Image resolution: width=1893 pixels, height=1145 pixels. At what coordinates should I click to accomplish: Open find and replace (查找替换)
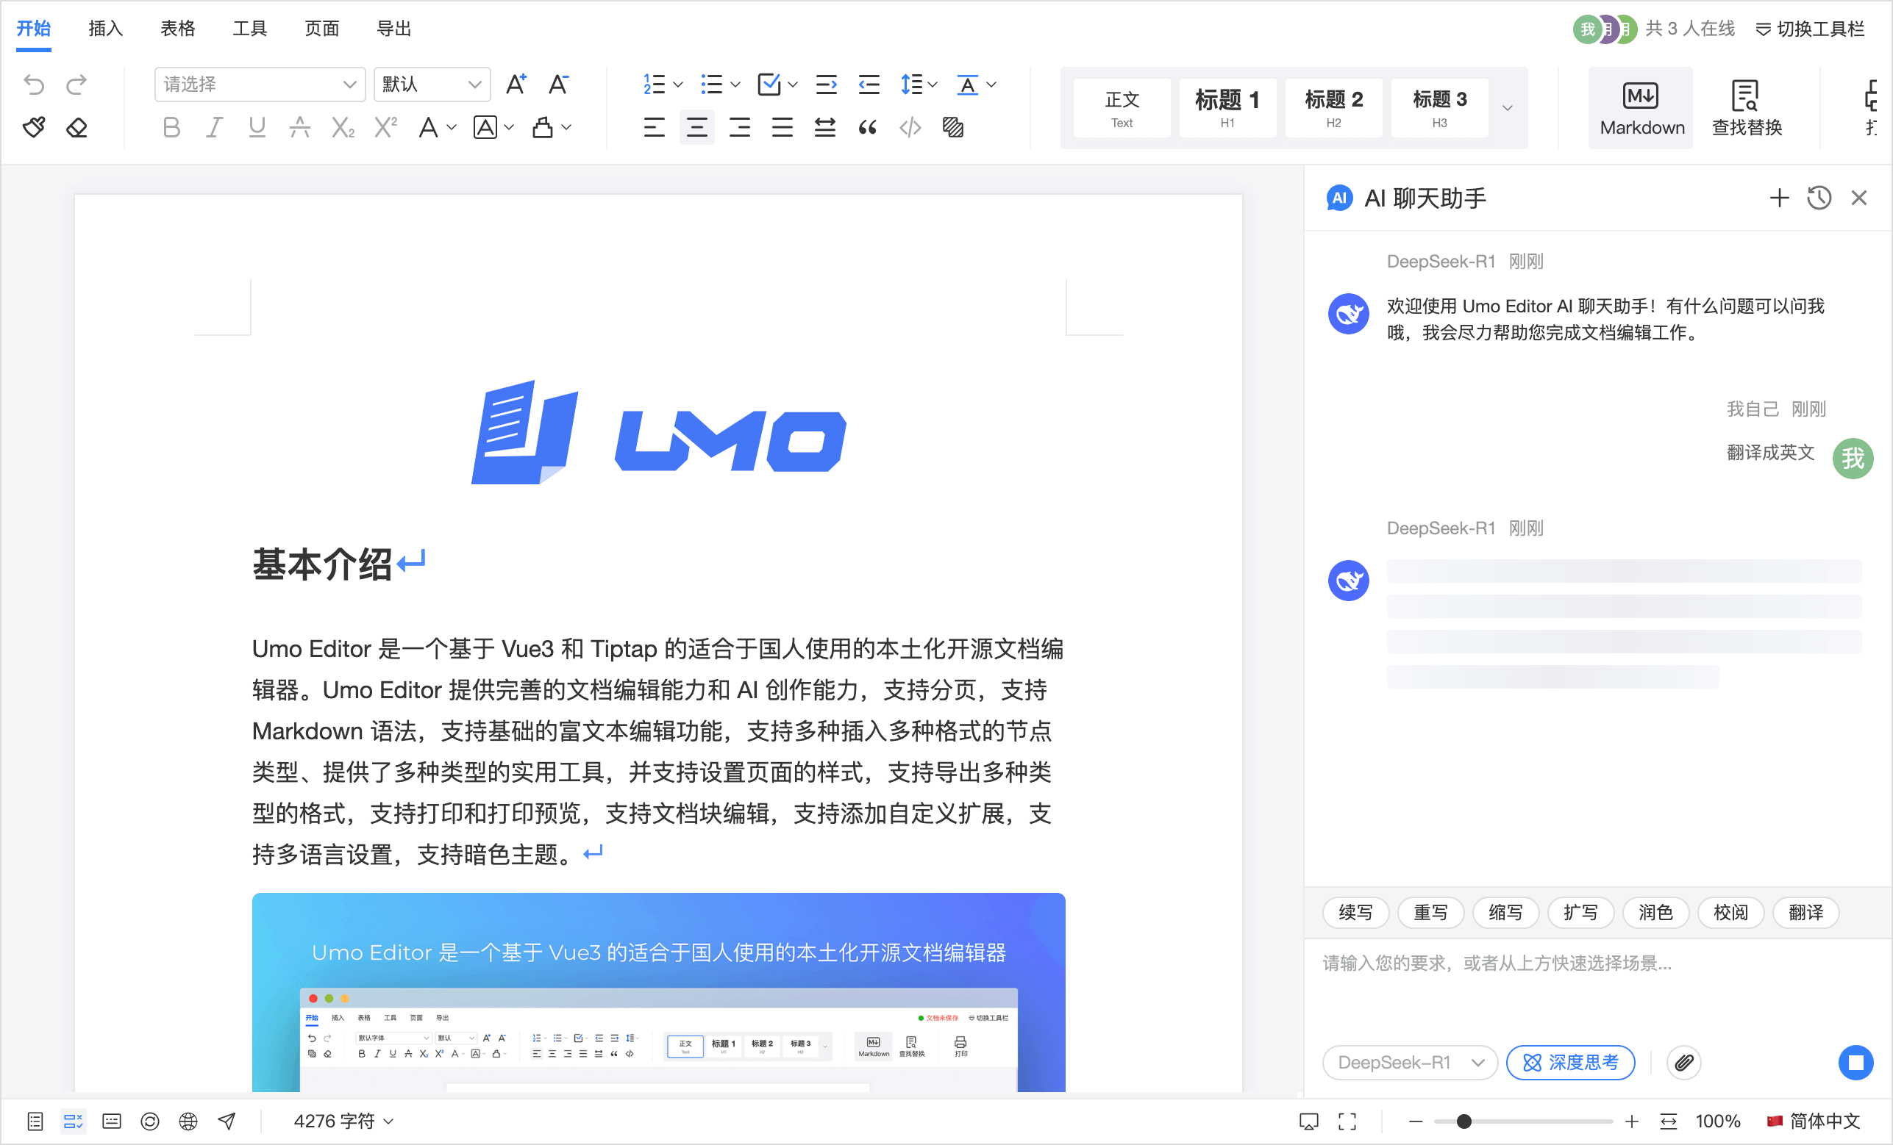pyautogui.click(x=1746, y=107)
